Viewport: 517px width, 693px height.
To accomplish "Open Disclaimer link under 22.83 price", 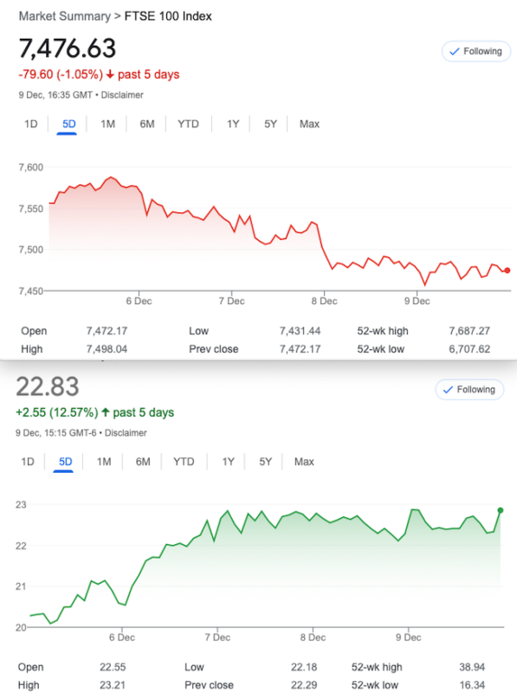I will pyautogui.click(x=126, y=433).
